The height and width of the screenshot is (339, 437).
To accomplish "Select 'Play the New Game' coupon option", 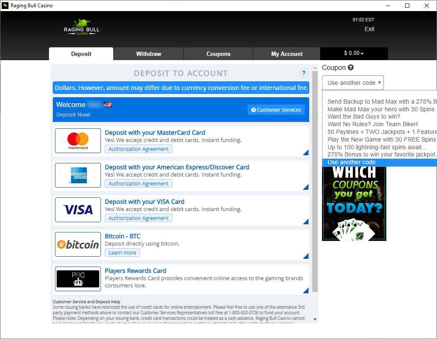I will click(379, 139).
